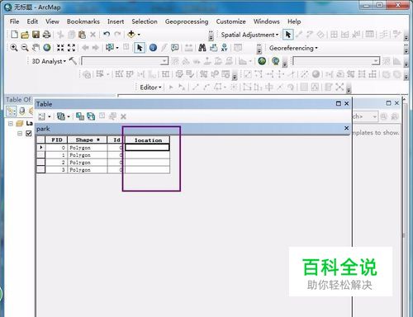Open a map file with folder icon
413x317 pixels.
(x=25, y=35)
